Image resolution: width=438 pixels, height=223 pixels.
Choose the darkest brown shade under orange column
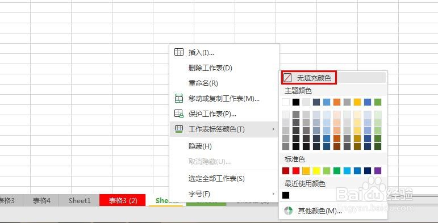(337, 146)
